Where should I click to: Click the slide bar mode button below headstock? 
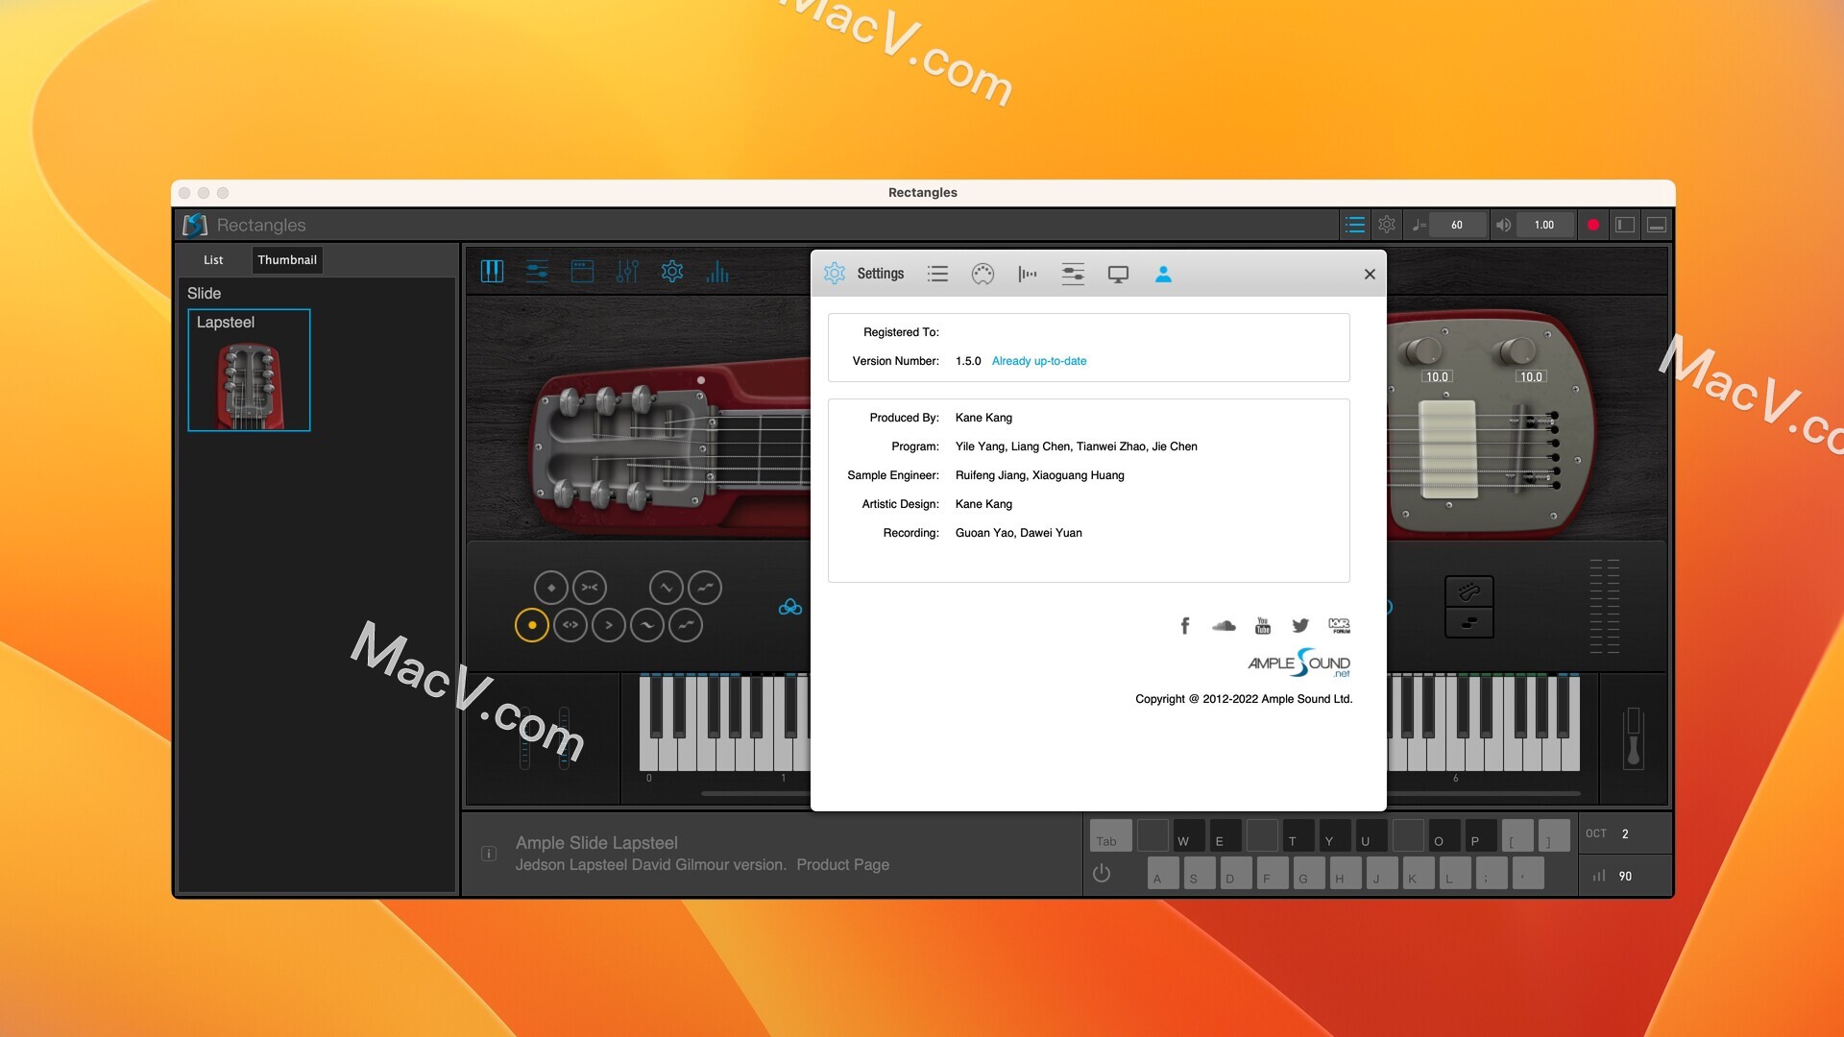point(1469,622)
